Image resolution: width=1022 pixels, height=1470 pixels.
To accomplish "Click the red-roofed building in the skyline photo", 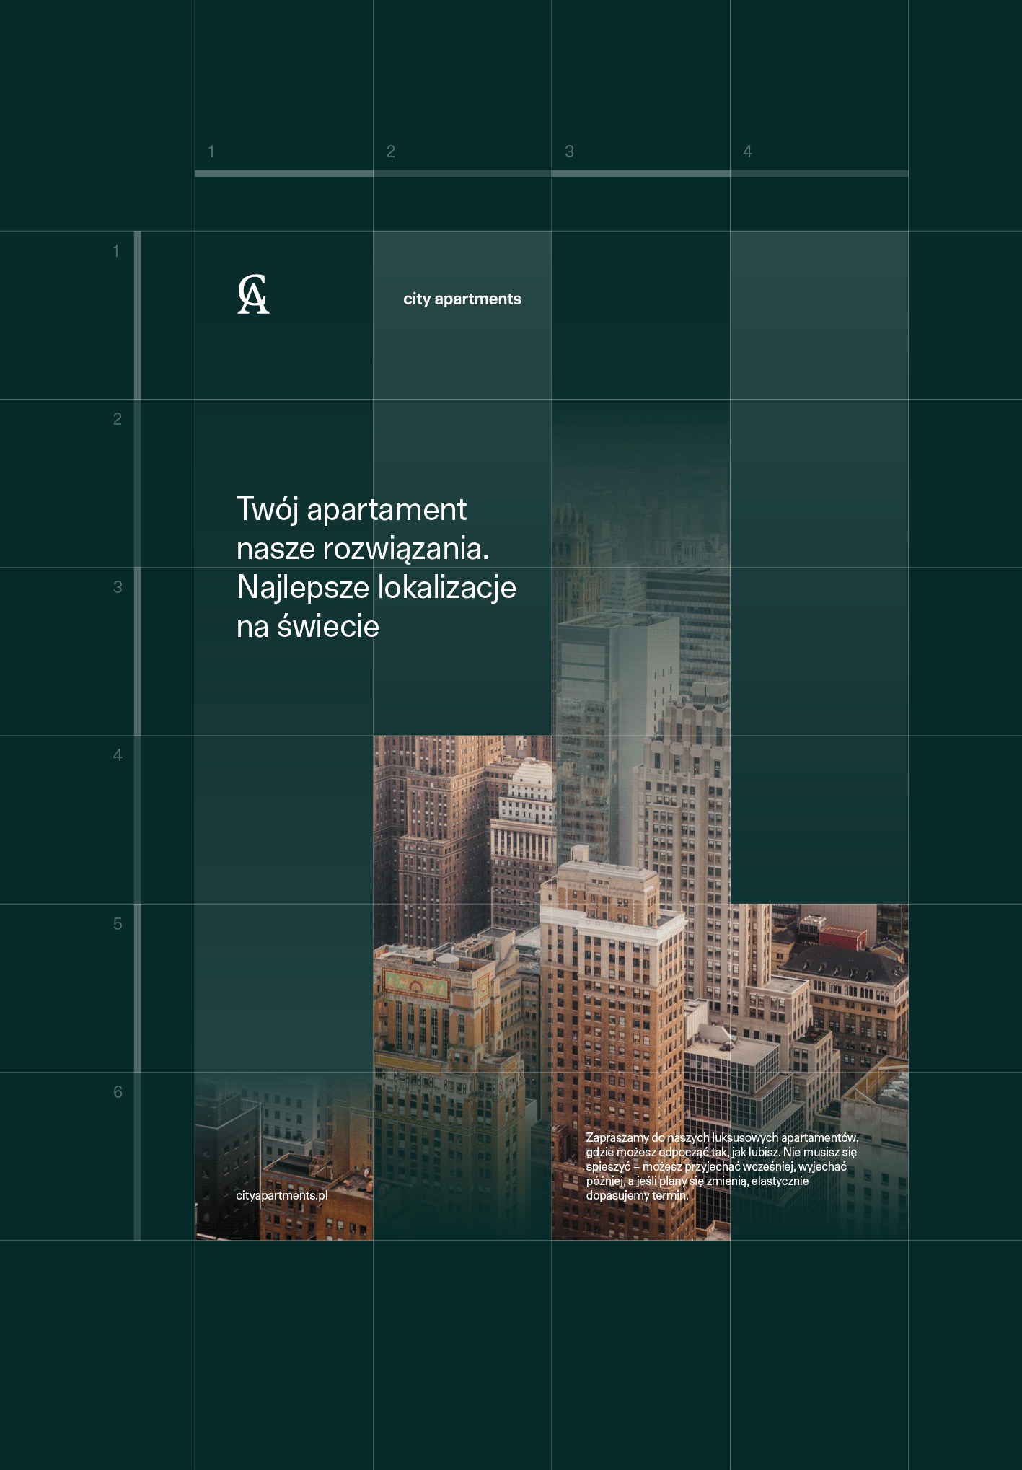I will point(842,936).
